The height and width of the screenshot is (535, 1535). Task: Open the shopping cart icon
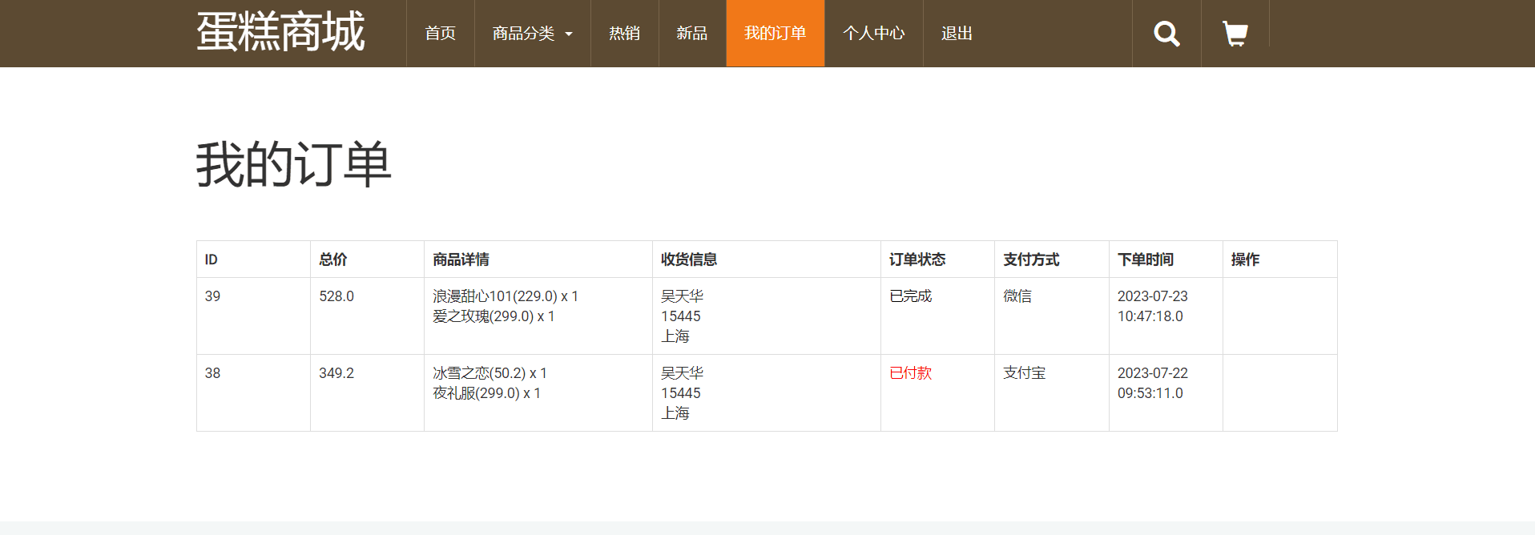[1235, 34]
